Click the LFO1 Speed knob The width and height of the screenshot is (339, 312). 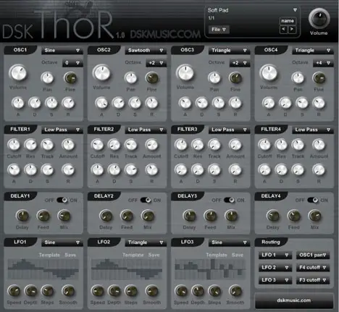14,291
